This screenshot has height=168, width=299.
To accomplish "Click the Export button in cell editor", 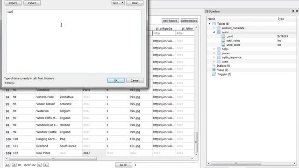I will tap(32, 3).
